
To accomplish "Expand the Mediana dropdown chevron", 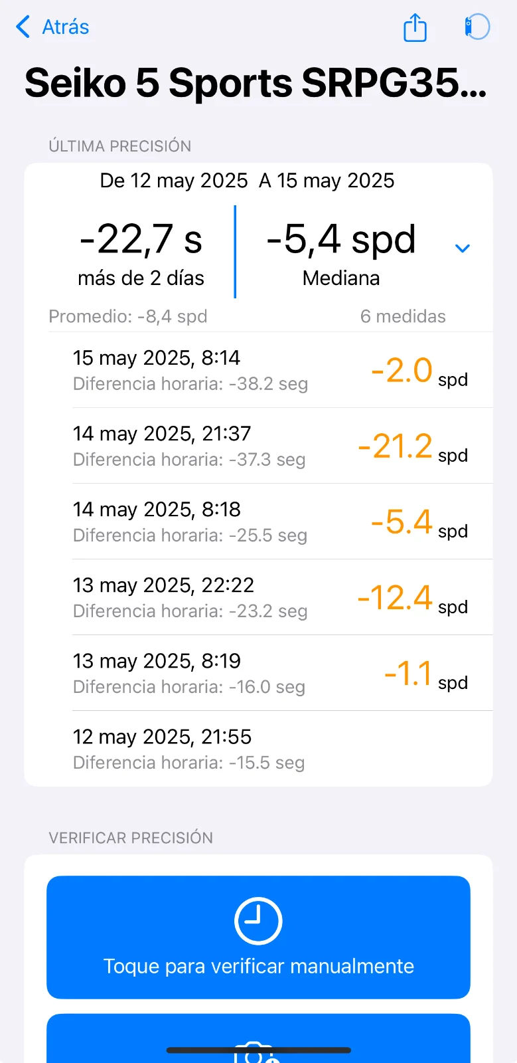I will (x=462, y=248).
